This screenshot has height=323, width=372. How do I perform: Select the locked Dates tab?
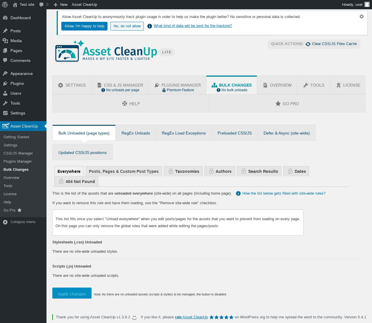click(x=296, y=171)
